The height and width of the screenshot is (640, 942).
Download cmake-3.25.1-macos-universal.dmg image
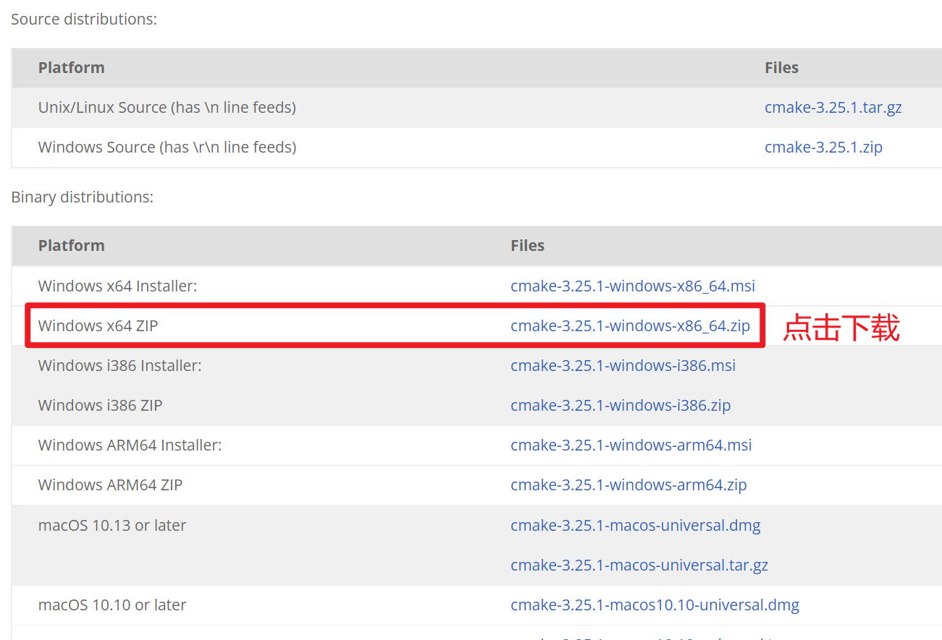coord(636,526)
